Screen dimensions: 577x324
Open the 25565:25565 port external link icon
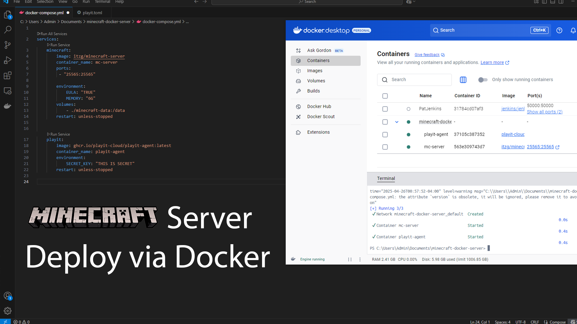pos(557,147)
